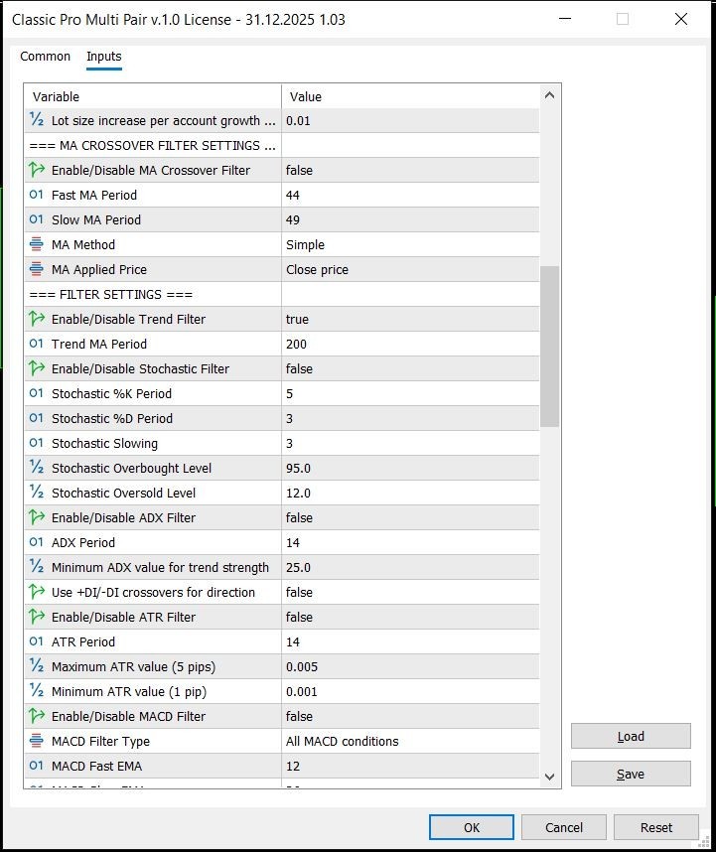716x852 pixels.
Task: Click the fraction icon beside Stochastic Oversold Level
Action: 37,493
